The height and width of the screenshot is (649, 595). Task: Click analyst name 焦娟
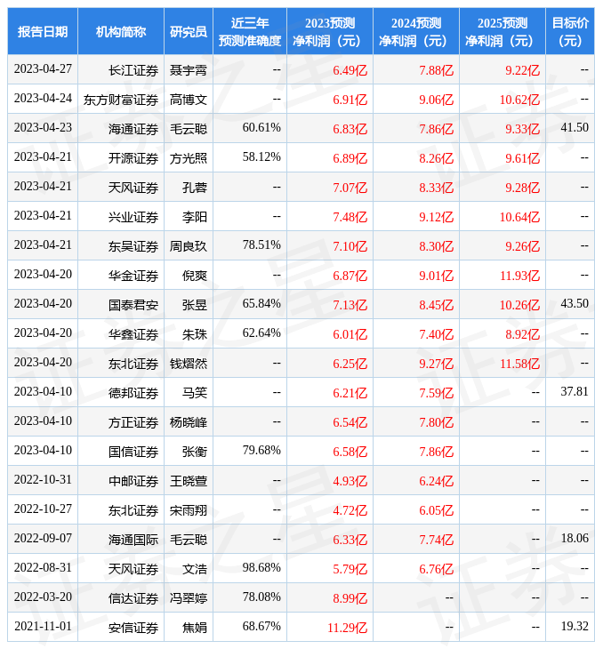click(x=195, y=628)
